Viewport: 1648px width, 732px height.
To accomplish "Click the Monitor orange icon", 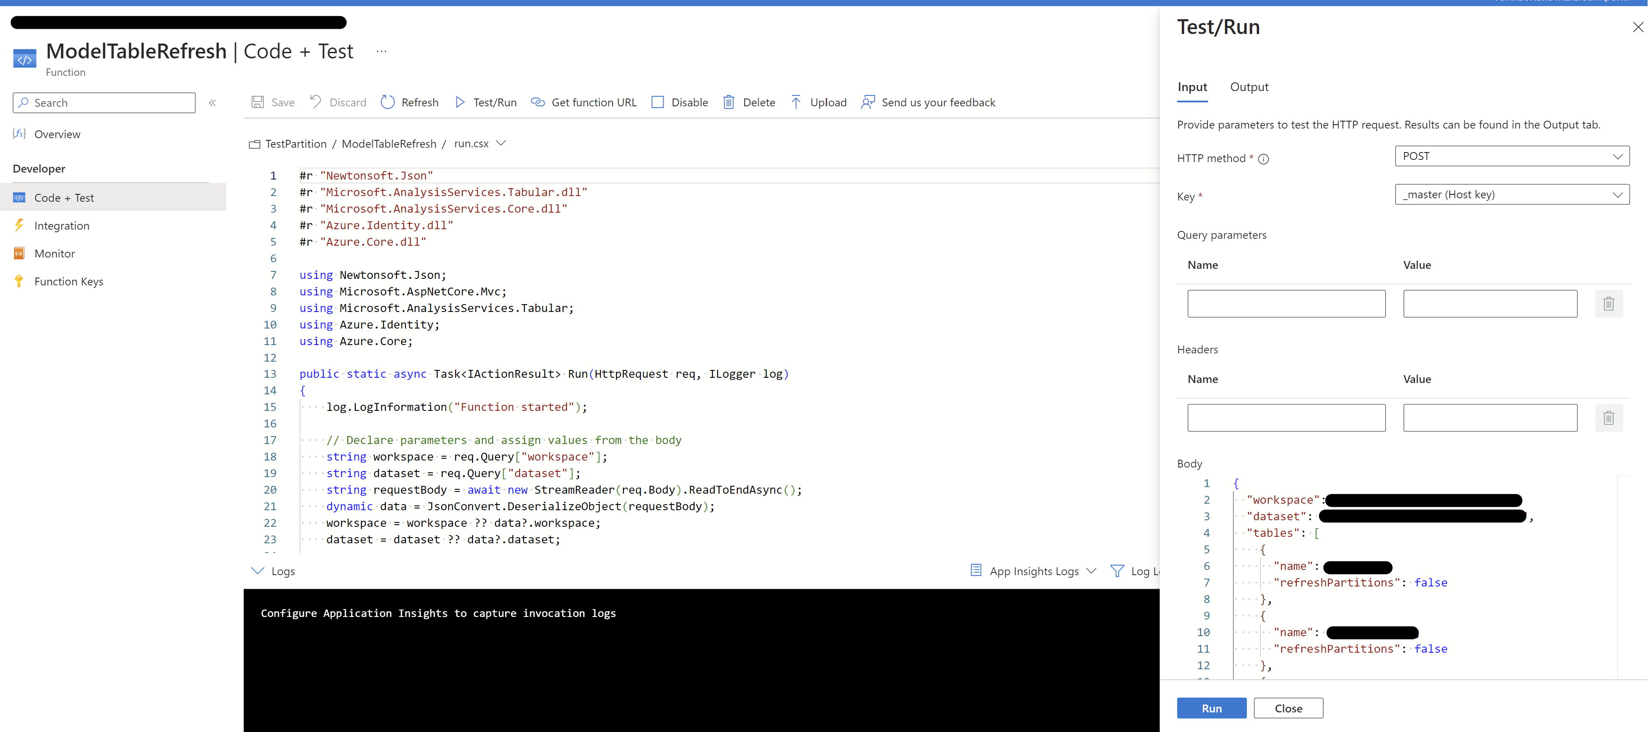I will [19, 253].
